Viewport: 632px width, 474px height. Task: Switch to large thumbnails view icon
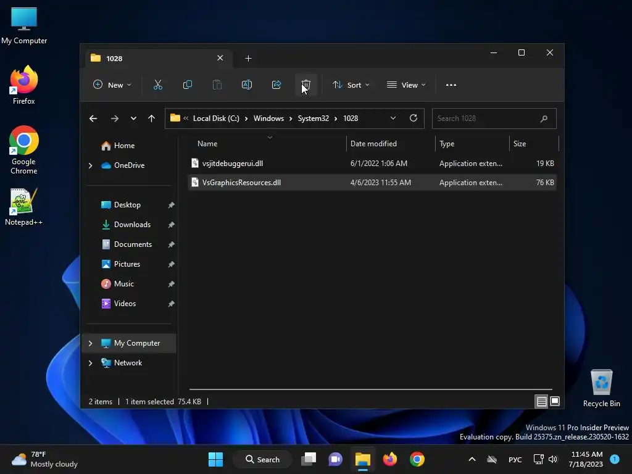(555, 401)
